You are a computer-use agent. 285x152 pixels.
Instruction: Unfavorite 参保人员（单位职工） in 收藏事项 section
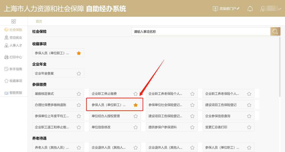79,53
